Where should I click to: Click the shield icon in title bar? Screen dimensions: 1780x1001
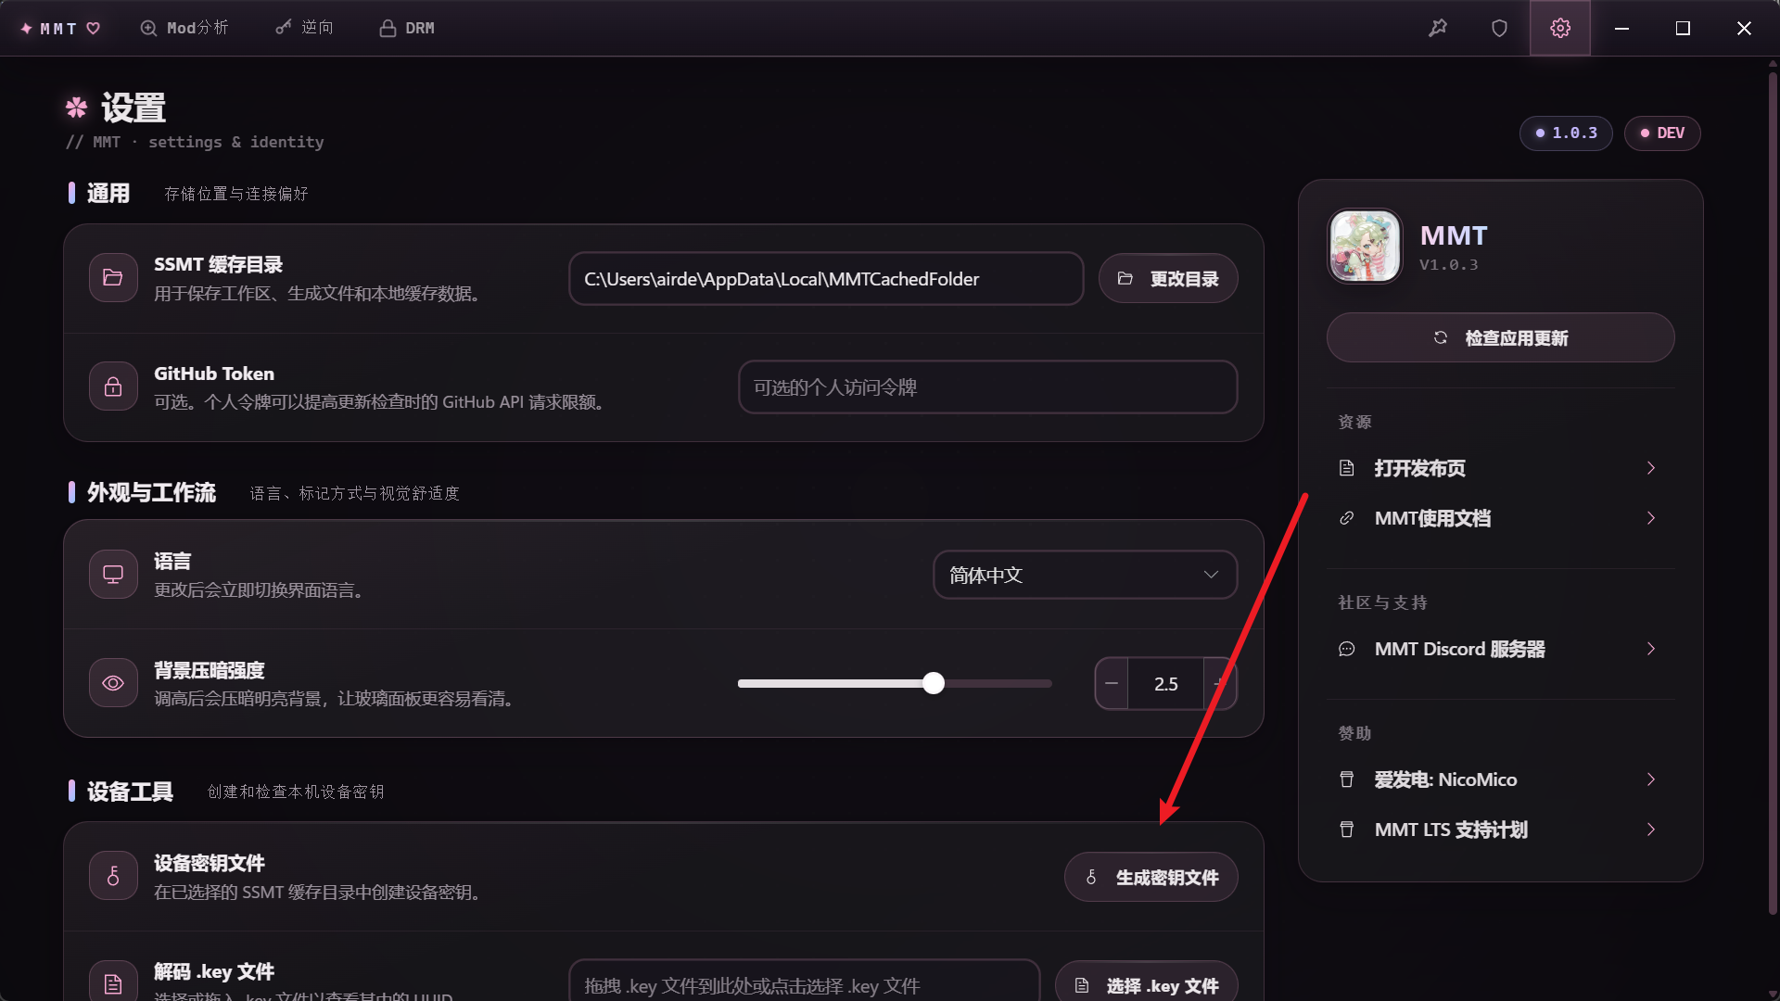[x=1499, y=28]
